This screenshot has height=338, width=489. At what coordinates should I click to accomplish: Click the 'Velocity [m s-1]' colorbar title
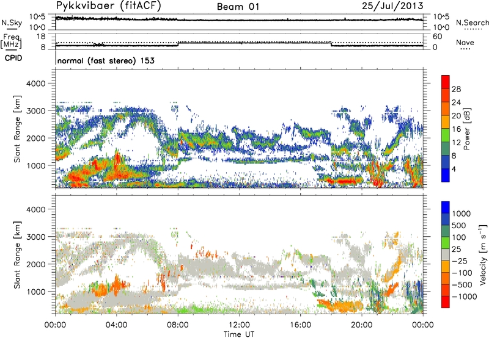click(x=483, y=254)
